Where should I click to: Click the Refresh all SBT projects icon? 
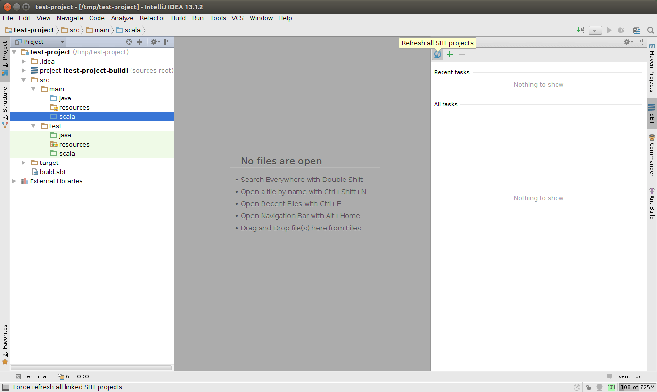(x=438, y=54)
